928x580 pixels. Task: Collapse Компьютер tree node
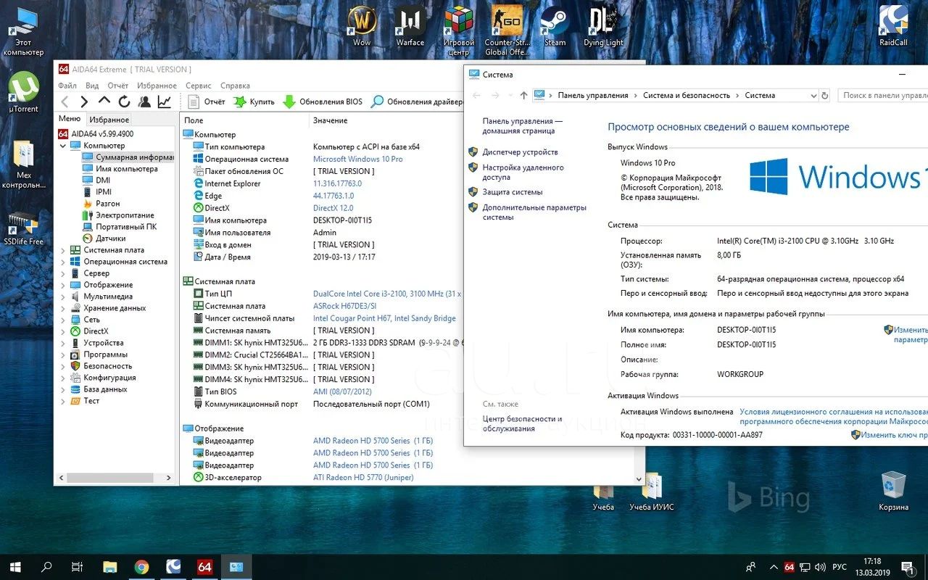pyautogui.click(x=63, y=146)
